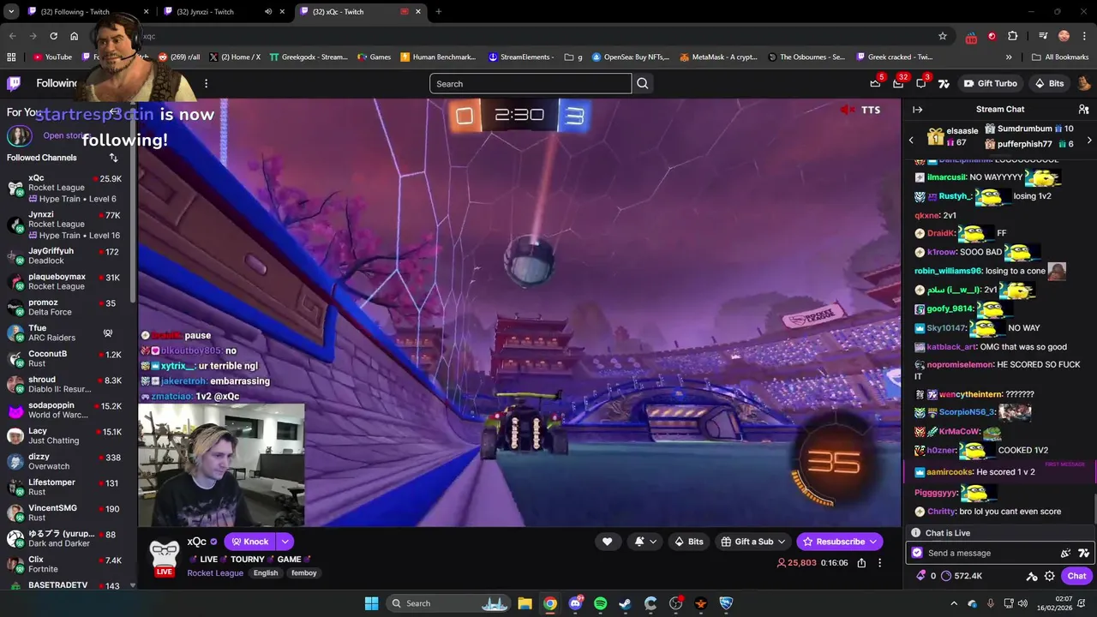The width and height of the screenshot is (1097, 617).
Task: Share the stream with the share icon
Action: [861, 563]
